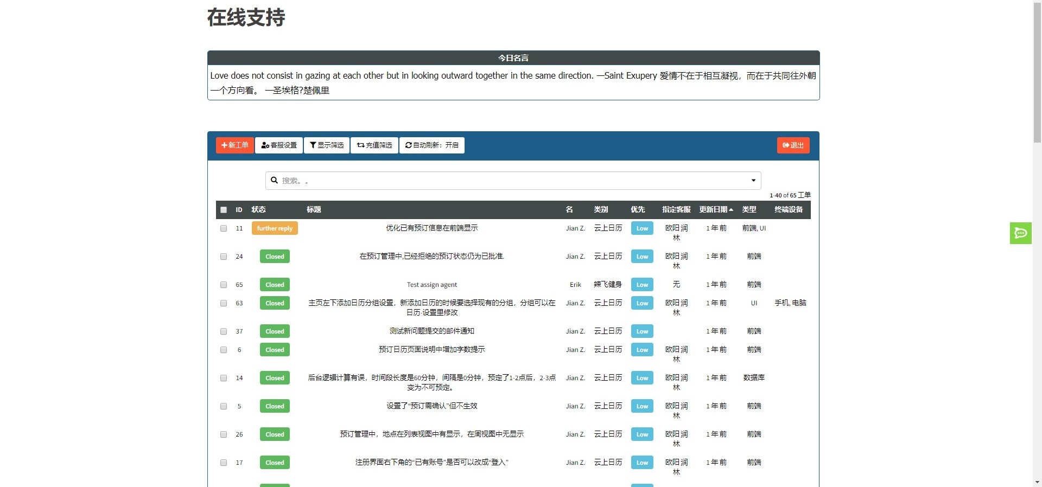Log out using the 退出 button
This screenshot has height=487, width=1042.
pos(793,145)
